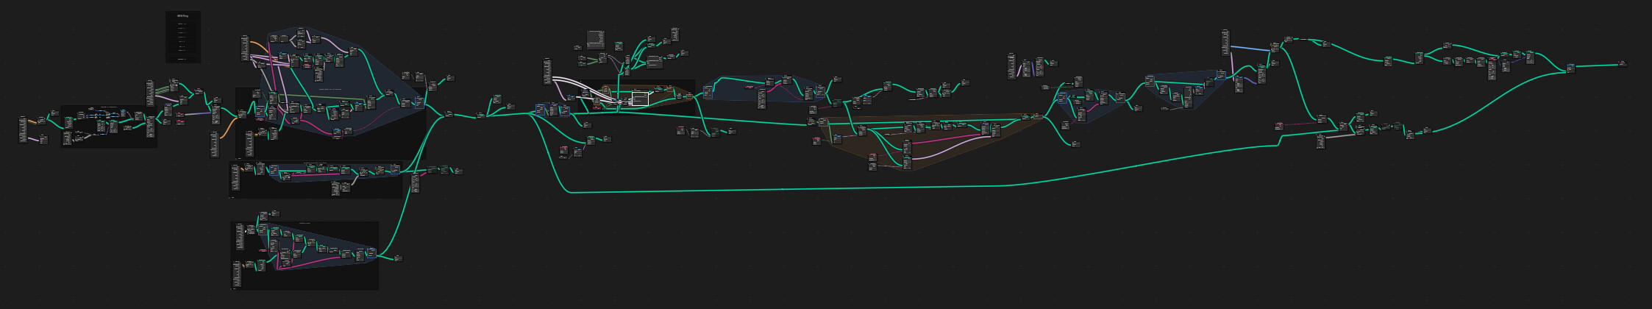Select the thick white link bundle

pos(585,88)
